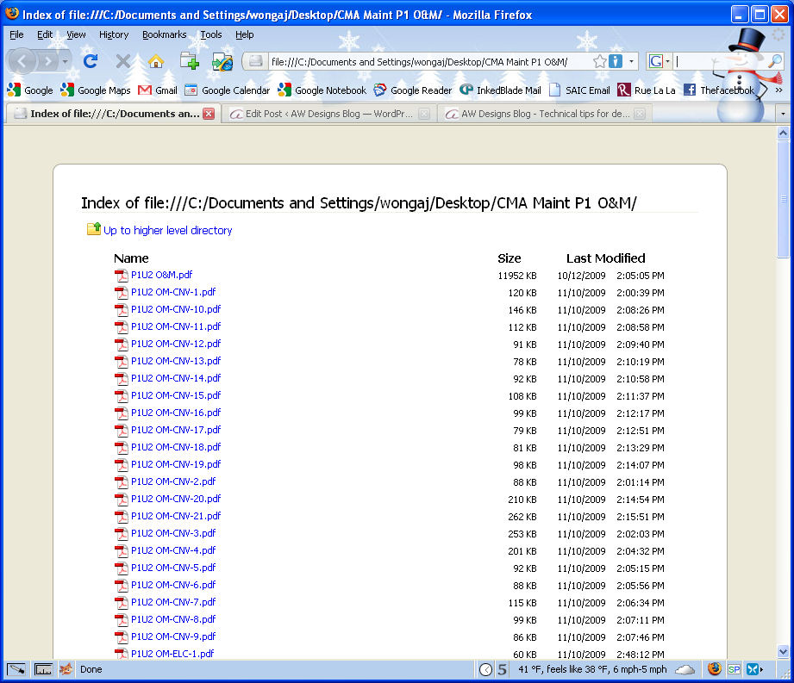
Task: Open the Google search engine selector dropdown
Action: pyautogui.click(x=660, y=62)
